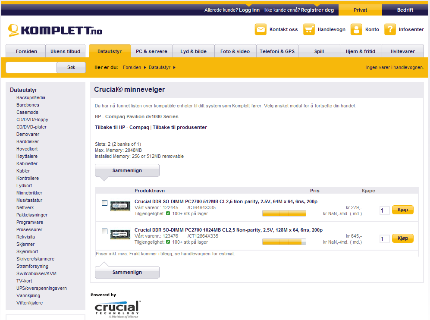This screenshot has height=320, width=430.
Task: Click the Forsiden breadcrumb link
Action: point(132,67)
